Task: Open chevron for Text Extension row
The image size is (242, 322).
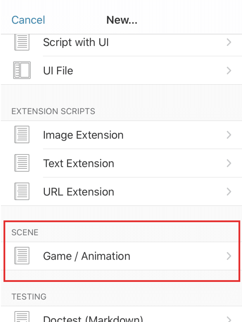Action: 229,163
